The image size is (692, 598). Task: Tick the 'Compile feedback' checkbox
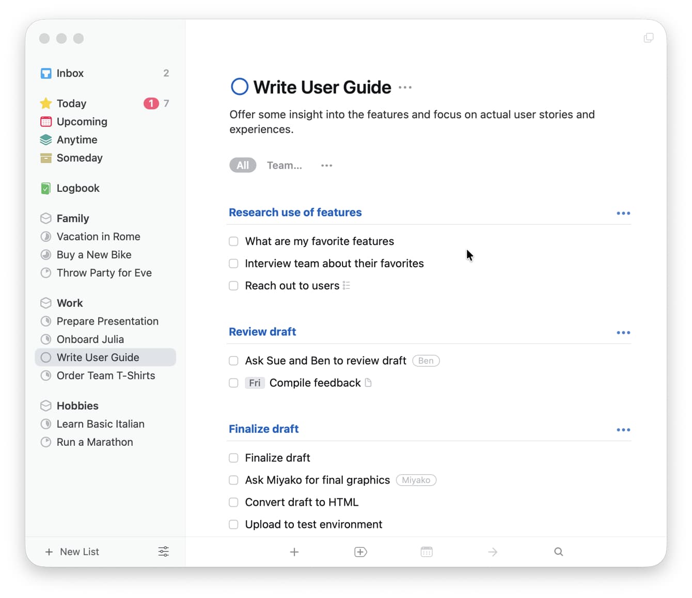coord(233,383)
